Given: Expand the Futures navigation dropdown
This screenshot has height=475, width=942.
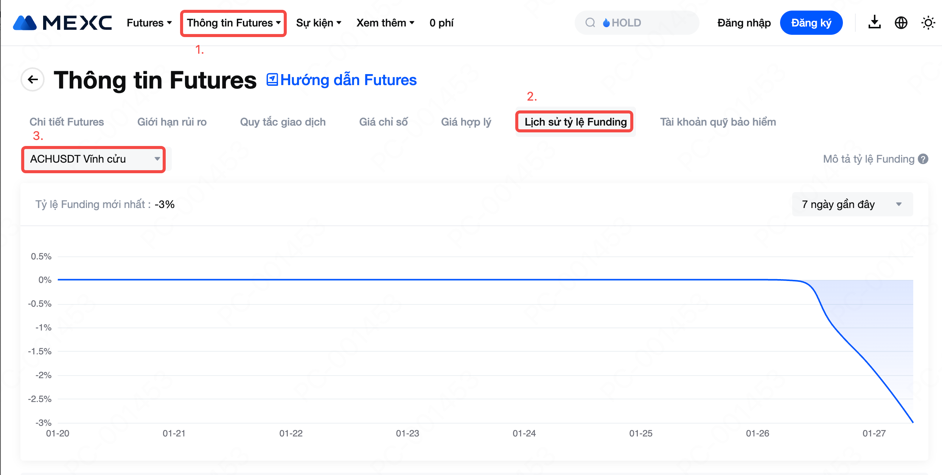Looking at the screenshot, I should pos(149,23).
